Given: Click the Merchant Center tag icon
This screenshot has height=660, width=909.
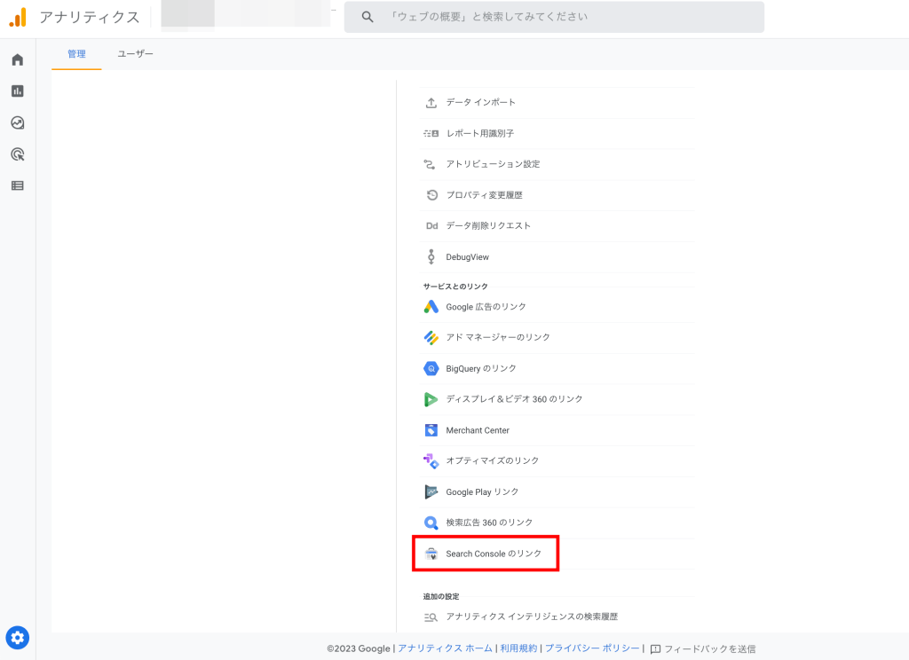Looking at the screenshot, I should point(431,430).
